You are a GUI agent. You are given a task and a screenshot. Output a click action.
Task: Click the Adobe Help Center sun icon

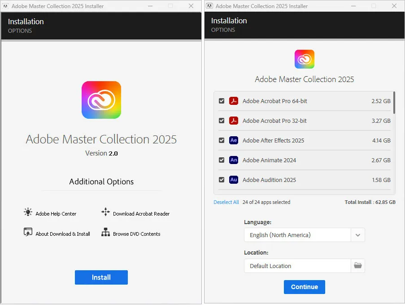point(28,212)
